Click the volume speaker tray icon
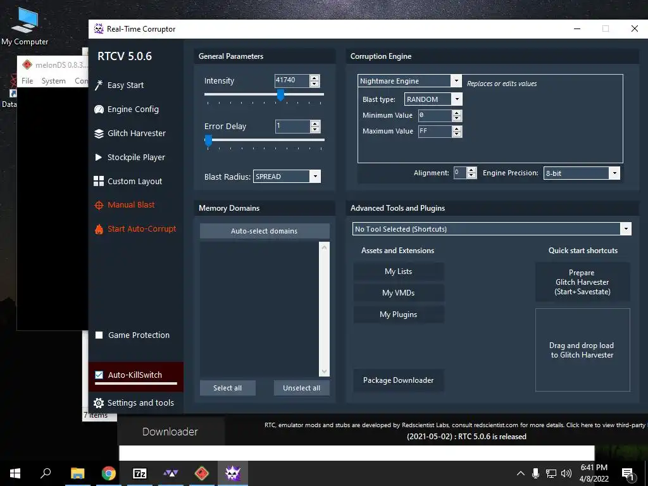The image size is (648, 486). click(566, 473)
